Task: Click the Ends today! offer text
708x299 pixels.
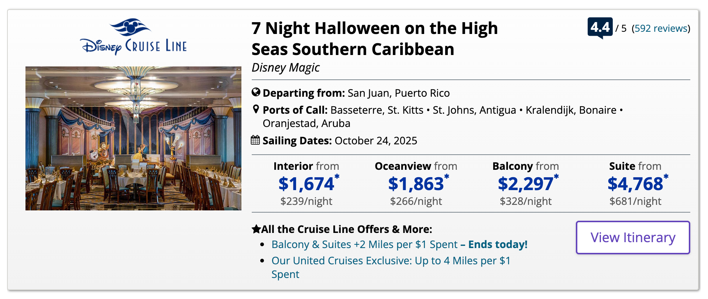Action: coord(498,244)
